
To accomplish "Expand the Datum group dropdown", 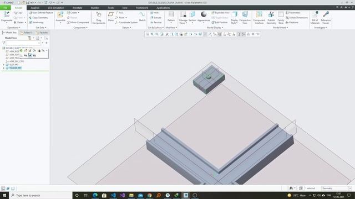I will pyautogui.click(x=126, y=28).
